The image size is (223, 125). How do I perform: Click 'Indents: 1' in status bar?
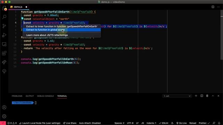click(x=151, y=123)
